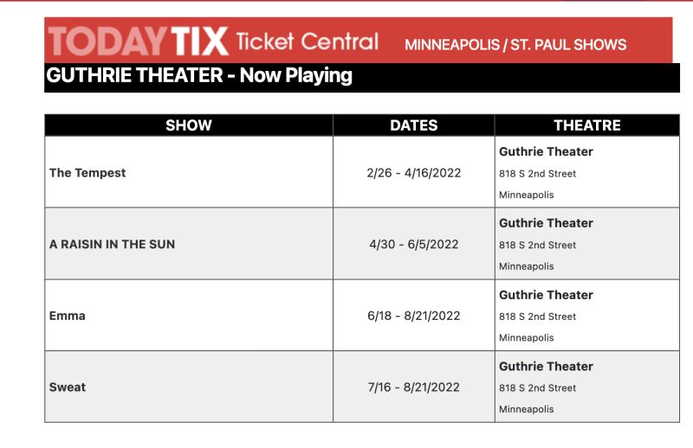Open The Tempest show listing
This screenshot has height=448, width=693.
point(87,173)
